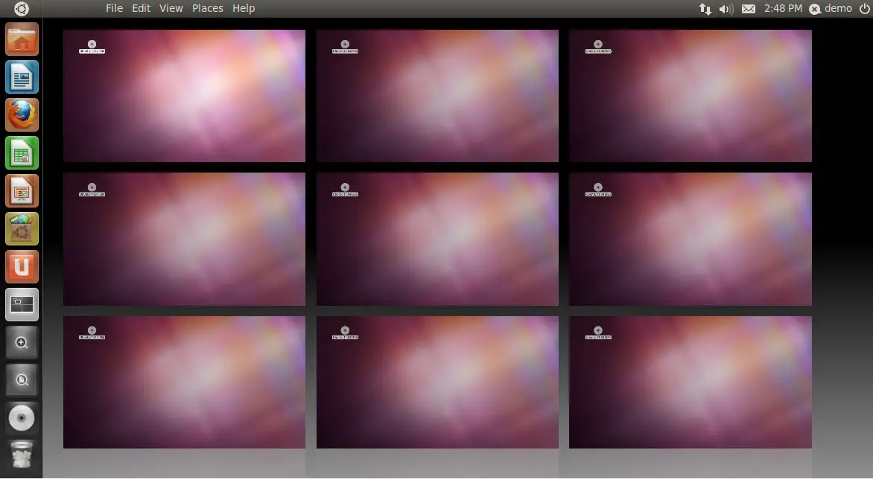Viewport: 873px width, 479px height.
Task: Open the Home Folder launcher icon
Action: (x=22, y=39)
